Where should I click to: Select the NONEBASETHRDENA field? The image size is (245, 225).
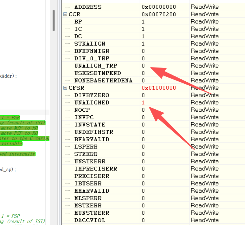click(103, 80)
